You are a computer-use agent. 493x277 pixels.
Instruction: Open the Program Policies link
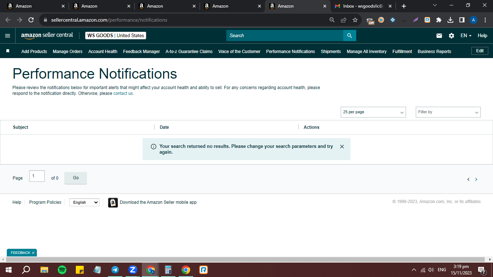45,202
